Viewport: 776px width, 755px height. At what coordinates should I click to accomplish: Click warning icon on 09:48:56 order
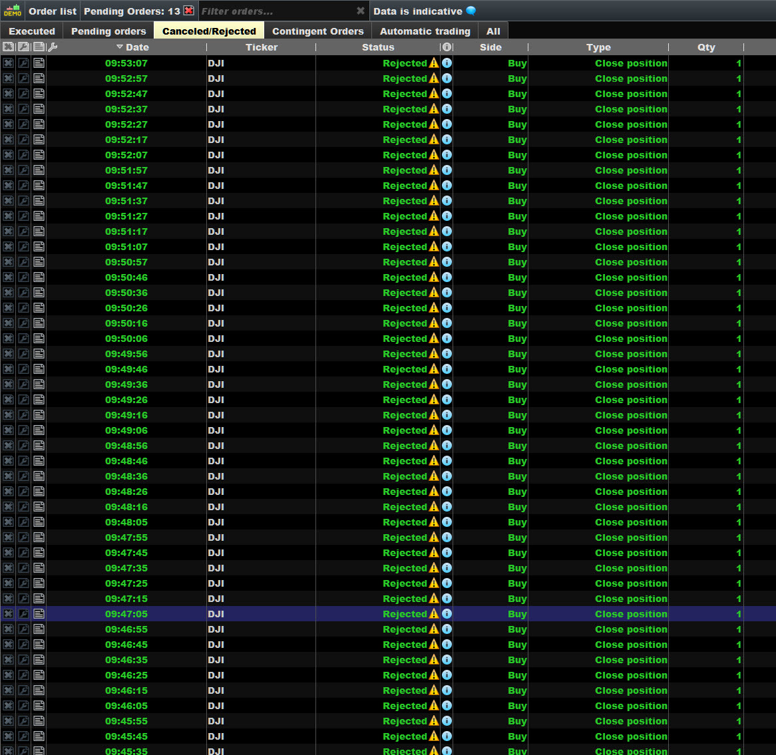coord(434,445)
